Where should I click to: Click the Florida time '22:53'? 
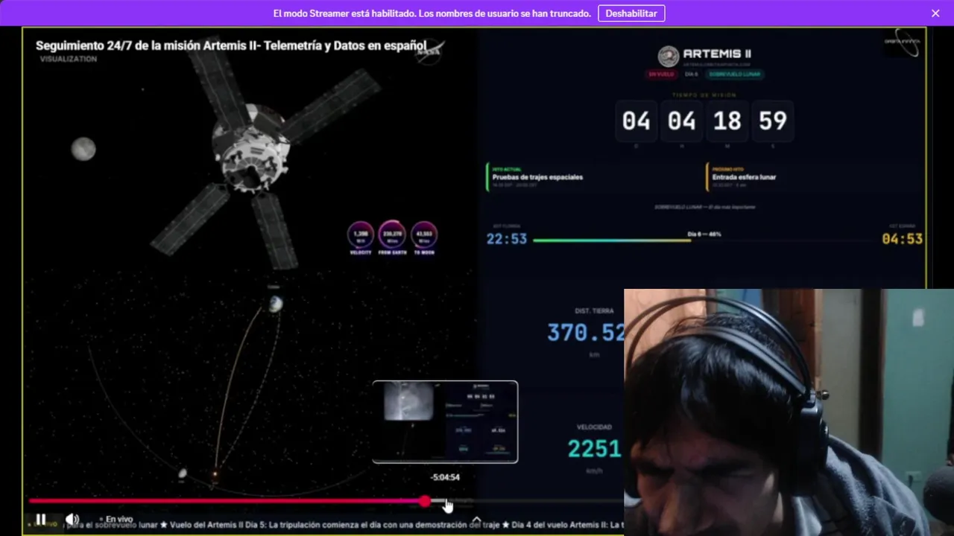pyautogui.click(x=507, y=239)
